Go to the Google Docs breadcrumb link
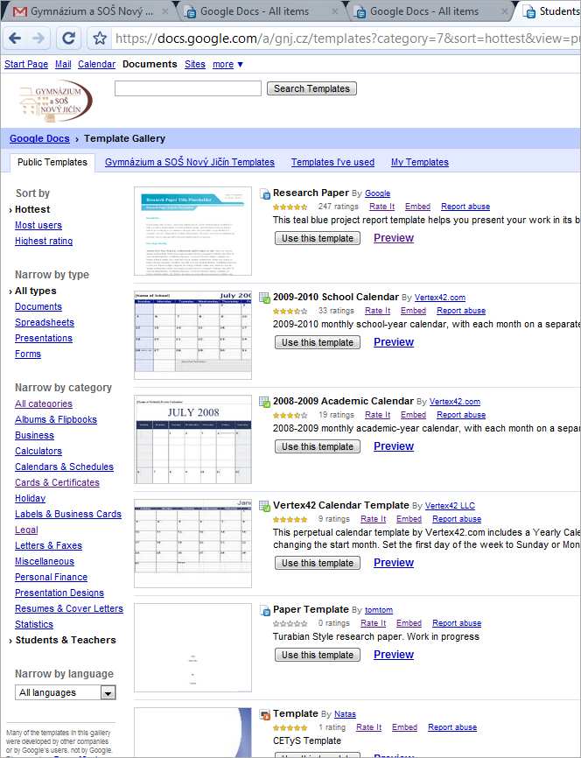 pyautogui.click(x=39, y=139)
